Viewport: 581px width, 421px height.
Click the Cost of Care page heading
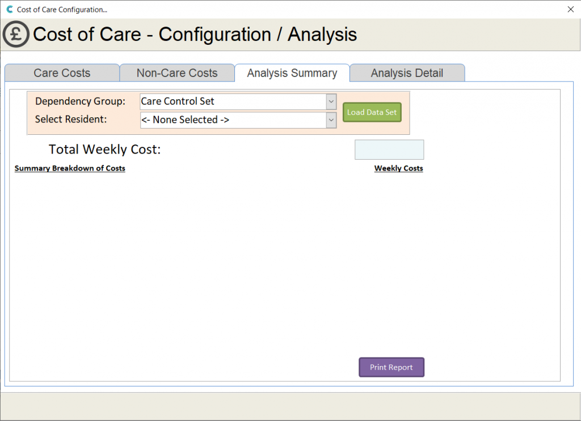click(195, 35)
